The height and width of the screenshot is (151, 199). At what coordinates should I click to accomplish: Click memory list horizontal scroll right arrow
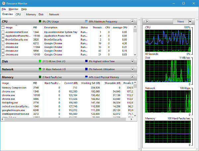[x=131, y=119]
